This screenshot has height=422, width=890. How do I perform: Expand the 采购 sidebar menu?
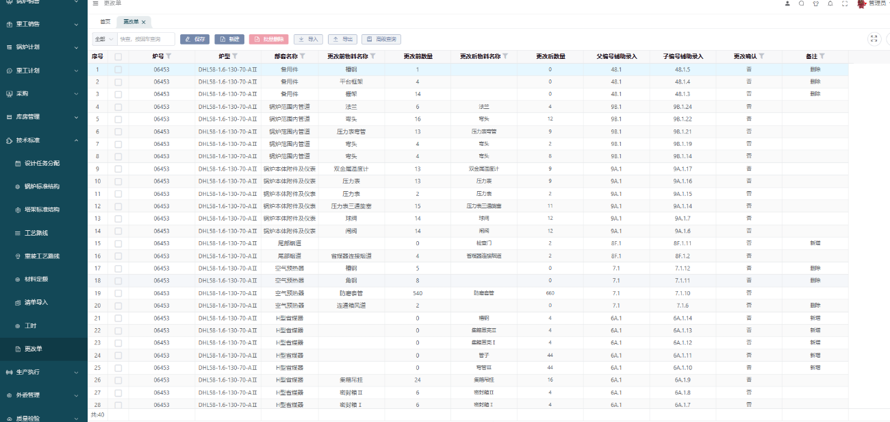coord(44,94)
